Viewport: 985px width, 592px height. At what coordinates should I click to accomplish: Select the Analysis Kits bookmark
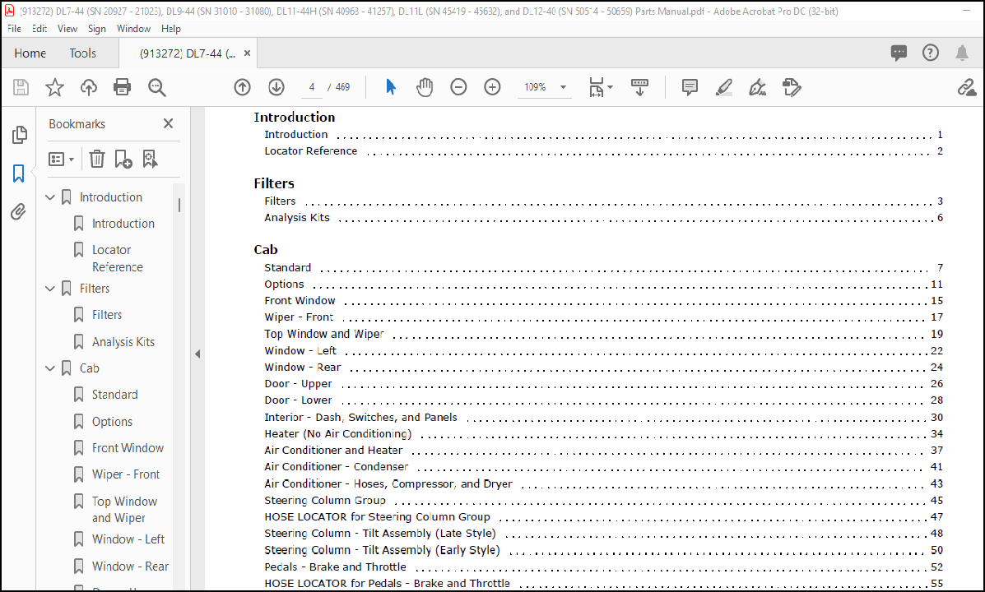click(123, 342)
